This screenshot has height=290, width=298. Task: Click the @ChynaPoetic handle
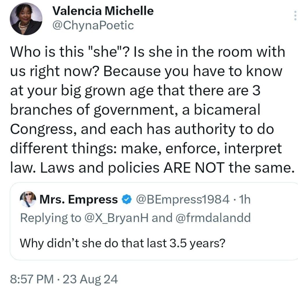click(93, 26)
